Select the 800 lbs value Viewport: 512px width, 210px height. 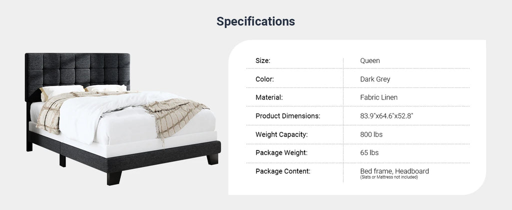pos(371,134)
